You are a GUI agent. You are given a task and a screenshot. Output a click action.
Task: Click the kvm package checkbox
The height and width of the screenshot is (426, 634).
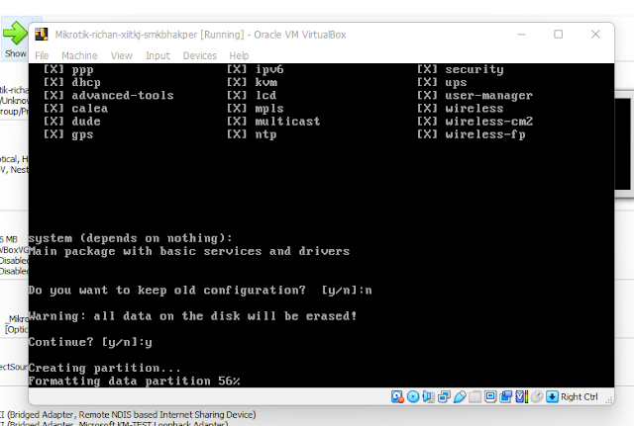point(237,82)
